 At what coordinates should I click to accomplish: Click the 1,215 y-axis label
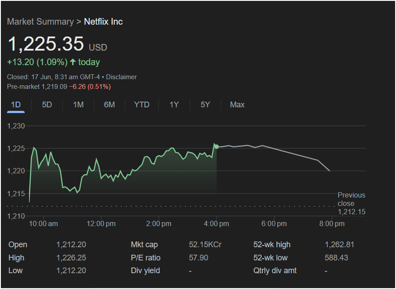click(16, 194)
